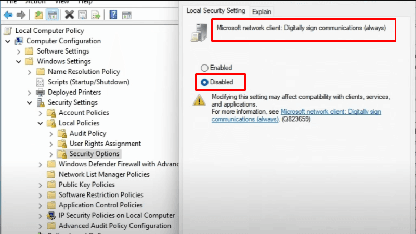Open the Action menu
This screenshot has width=416, height=234.
[35, 2]
